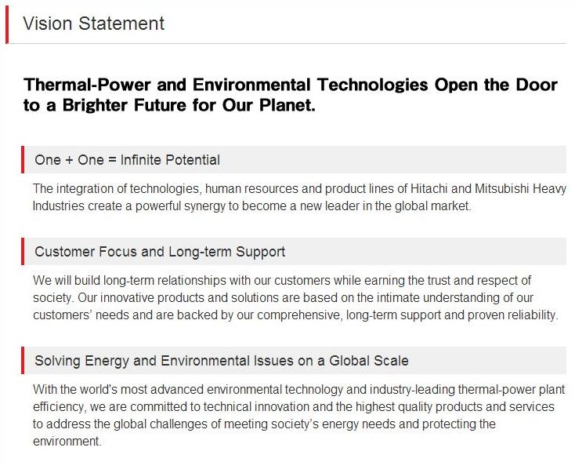Select the Customer Focus and Long-term Support heading
This screenshot has width=575, height=462.
point(160,252)
